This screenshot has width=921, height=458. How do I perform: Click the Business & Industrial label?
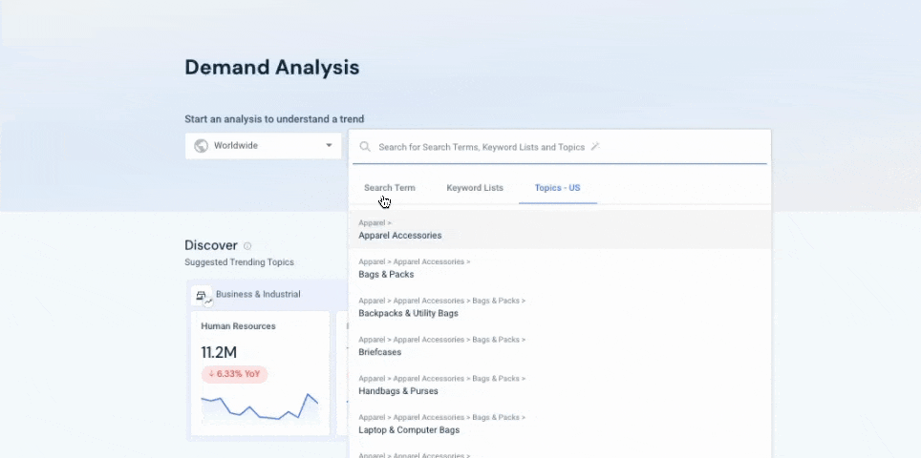(258, 295)
